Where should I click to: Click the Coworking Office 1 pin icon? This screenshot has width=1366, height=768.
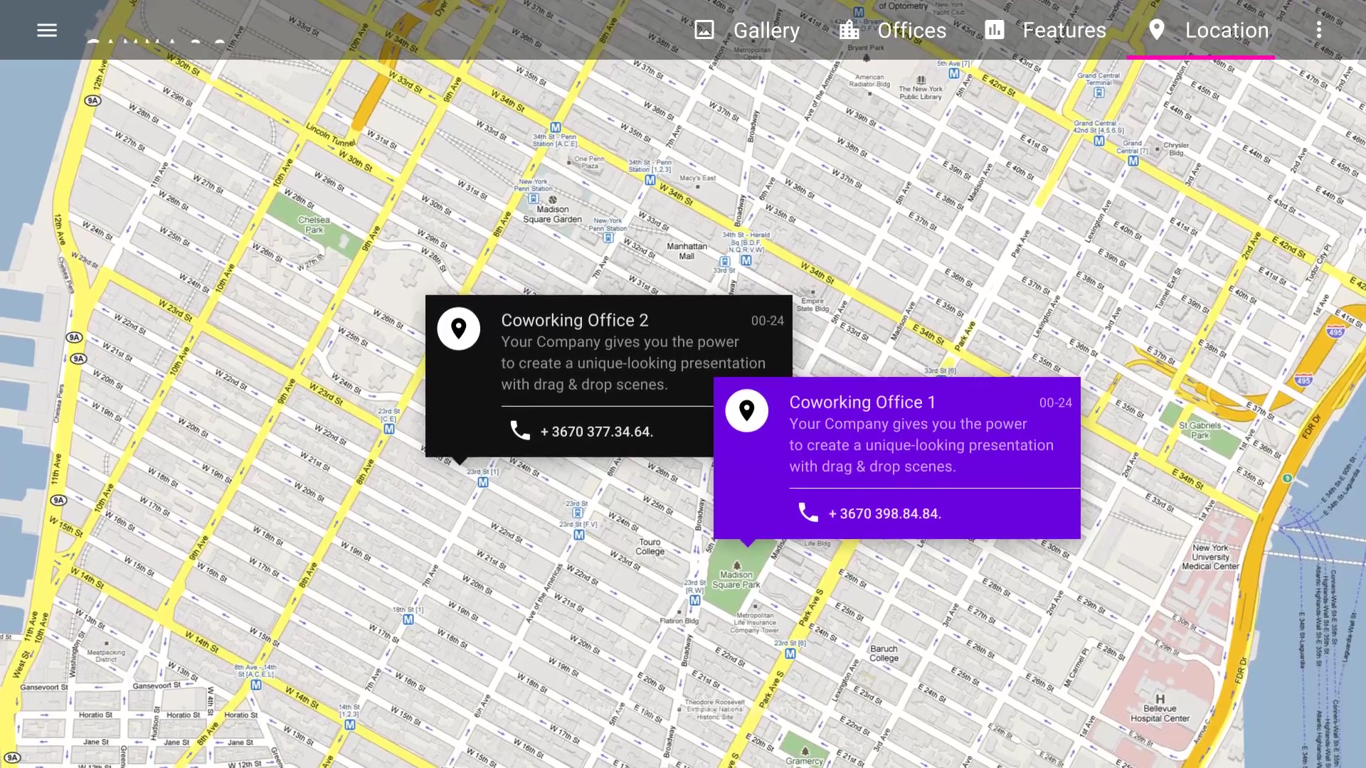tap(747, 410)
